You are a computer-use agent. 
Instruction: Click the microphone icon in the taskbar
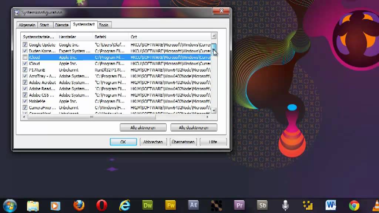pyautogui.click(x=285, y=206)
